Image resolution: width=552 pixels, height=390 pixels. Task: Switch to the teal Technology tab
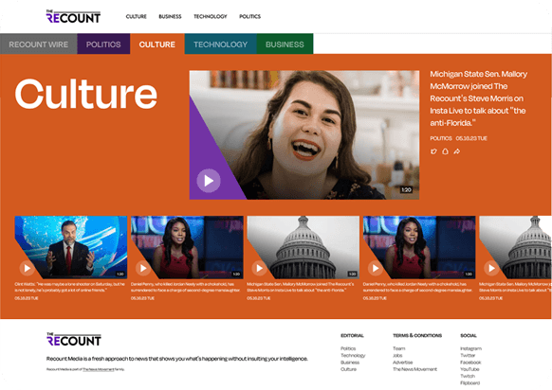220,44
